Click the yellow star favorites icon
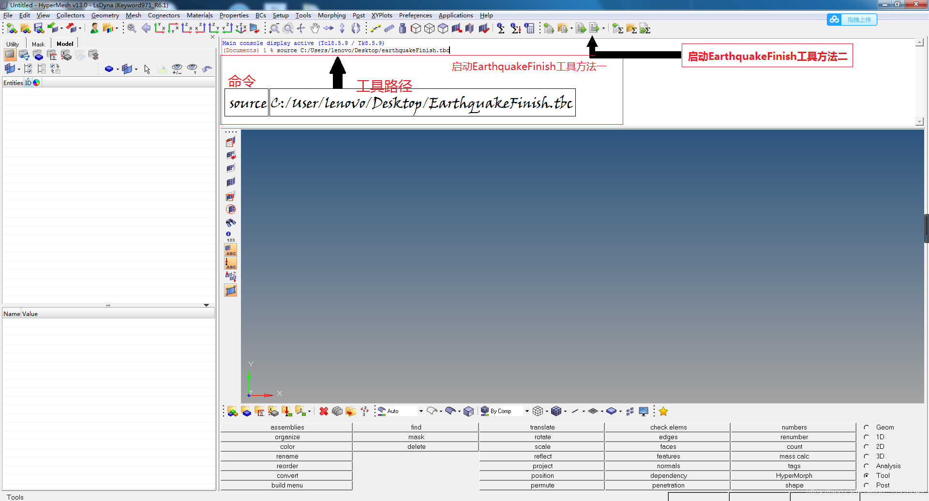The height and width of the screenshot is (501, 929). 663,411
